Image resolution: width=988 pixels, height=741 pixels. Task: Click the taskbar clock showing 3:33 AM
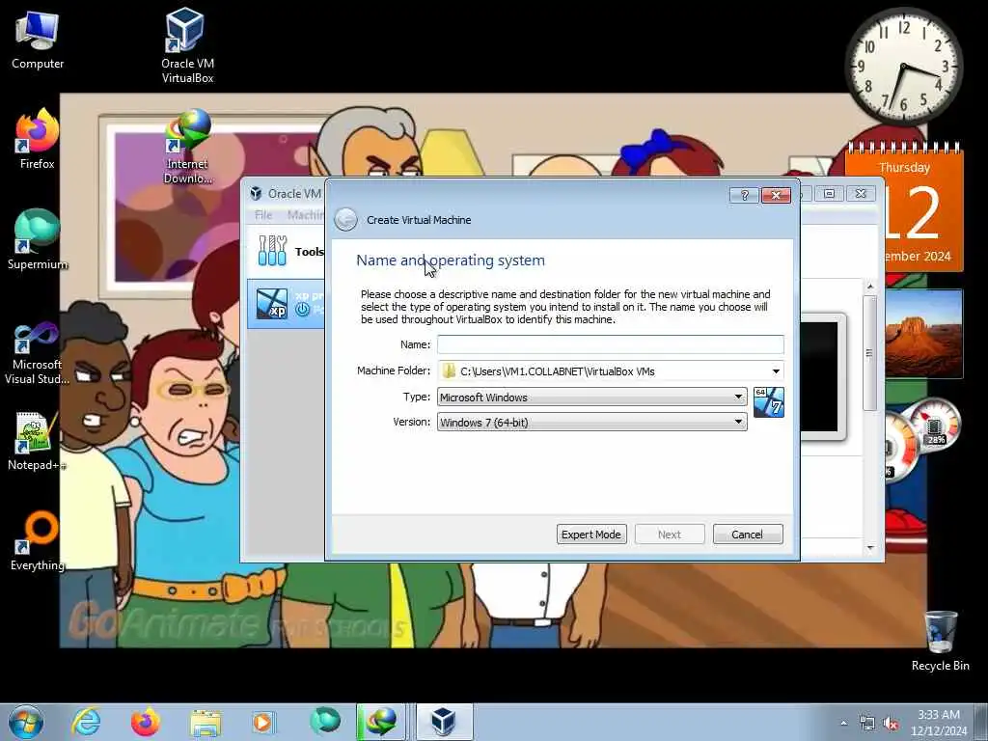[x=939, y=722]
